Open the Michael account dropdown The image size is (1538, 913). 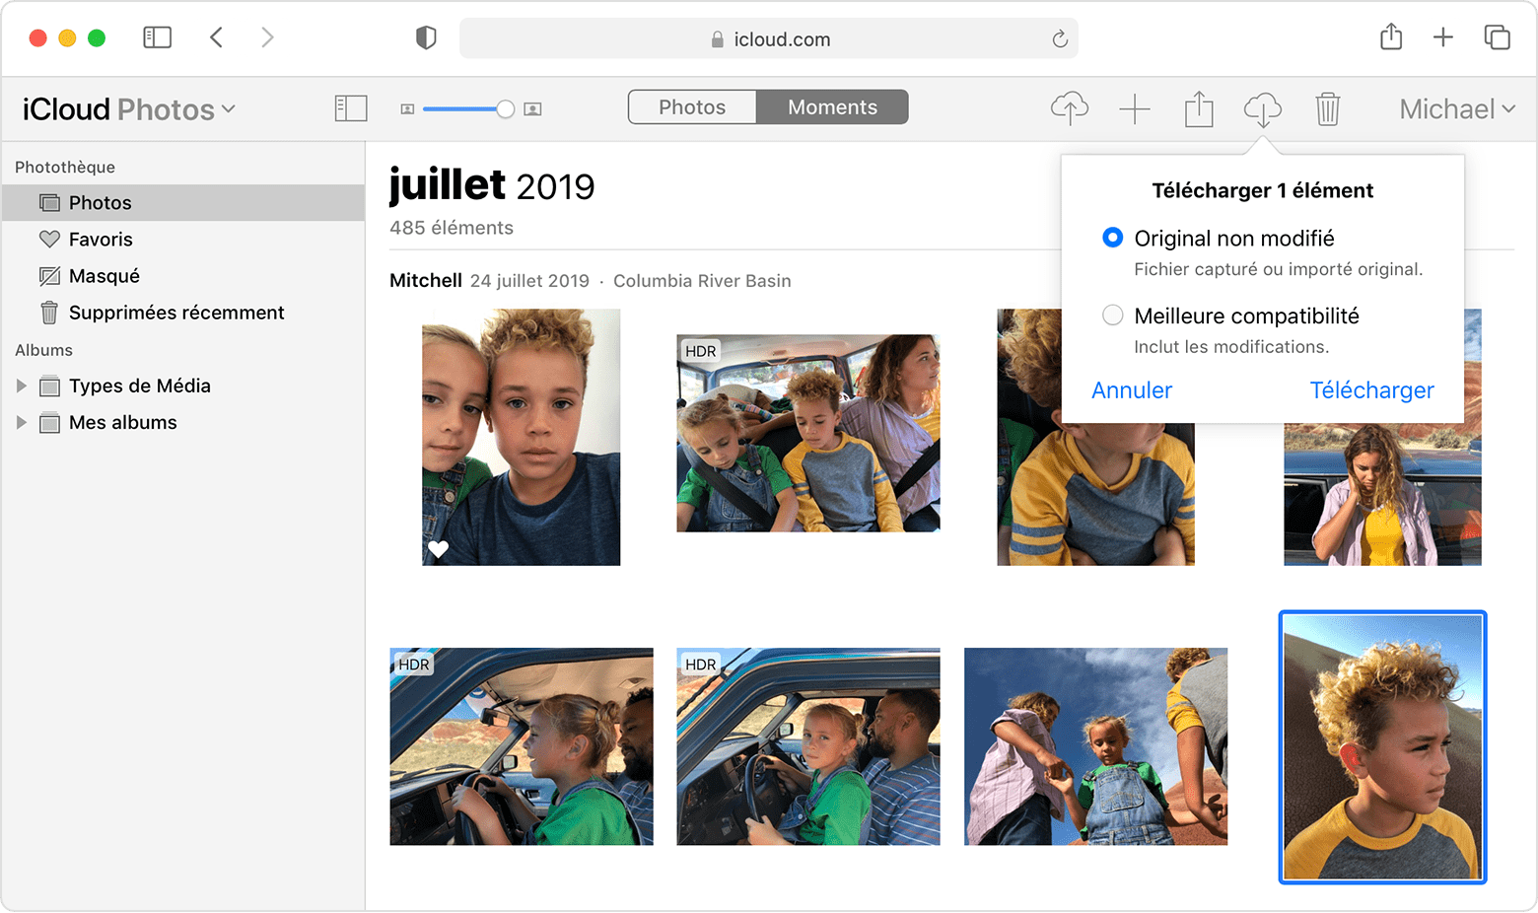point(1456,108)
